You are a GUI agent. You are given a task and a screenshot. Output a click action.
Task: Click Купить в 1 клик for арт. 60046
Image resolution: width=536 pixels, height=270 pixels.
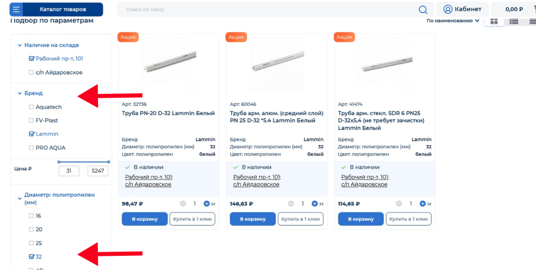pyautogui.click(x=300, y=219)
